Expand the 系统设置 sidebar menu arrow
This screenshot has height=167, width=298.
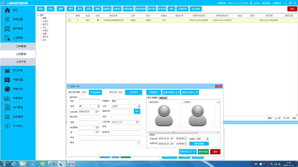pyautogui.click(x=33, y=19)
